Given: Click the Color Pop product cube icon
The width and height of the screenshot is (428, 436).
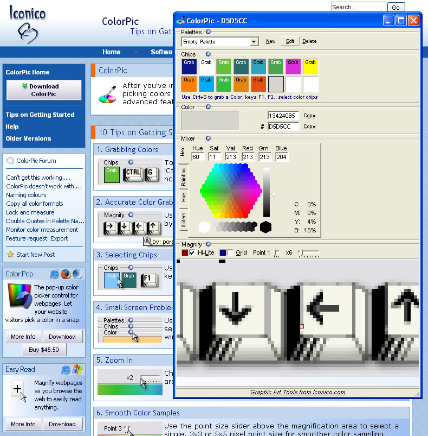Looking at the screenshot, I should 20,296.
